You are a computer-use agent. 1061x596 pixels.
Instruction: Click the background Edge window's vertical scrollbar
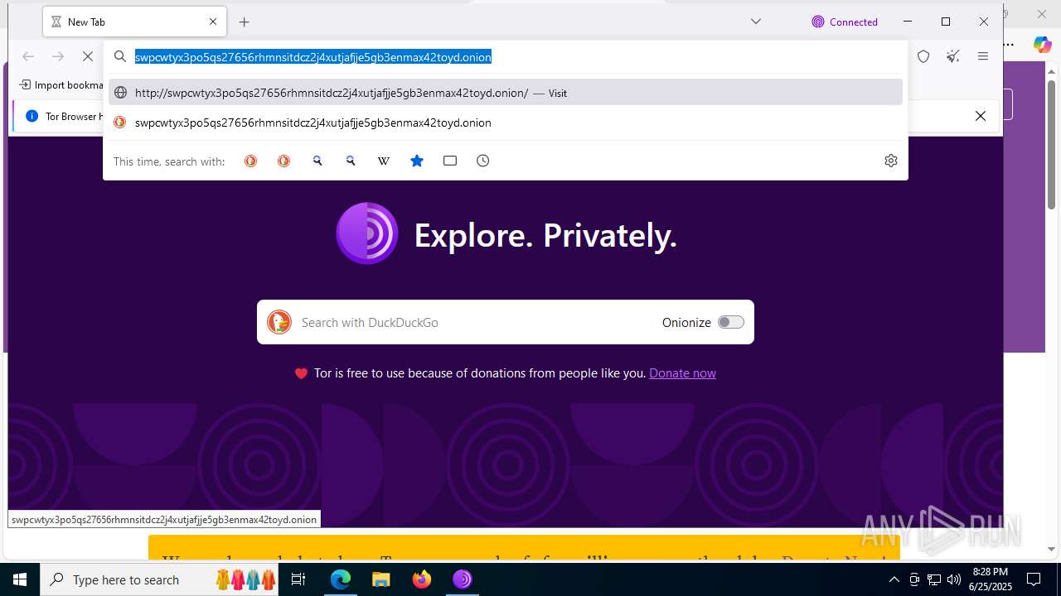point(1051,145)
